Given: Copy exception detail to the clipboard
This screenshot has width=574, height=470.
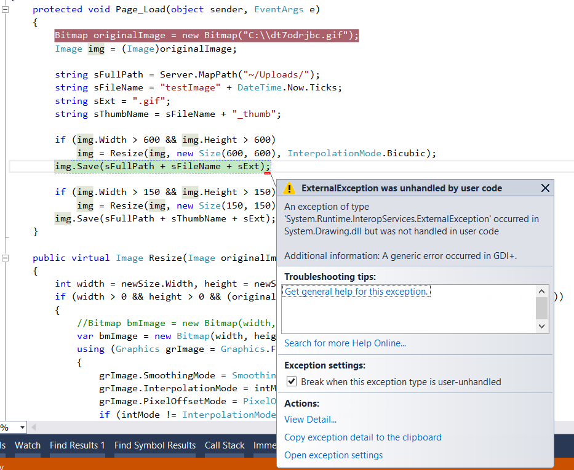Looking at the screenshot, I should point(363,437).
